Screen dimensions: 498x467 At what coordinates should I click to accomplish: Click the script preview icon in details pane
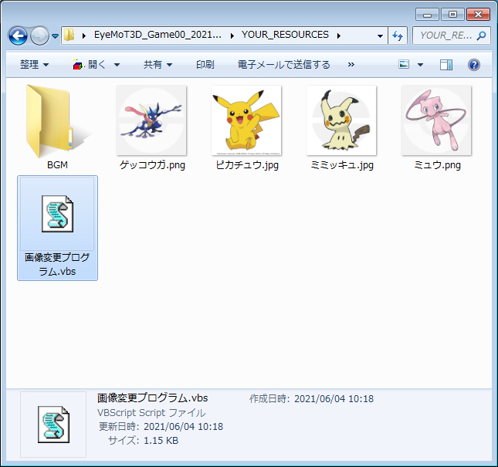point(53,425)
